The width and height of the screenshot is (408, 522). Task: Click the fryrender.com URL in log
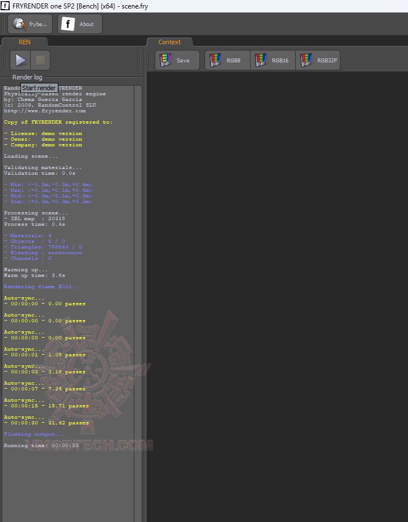coord(45,111)
